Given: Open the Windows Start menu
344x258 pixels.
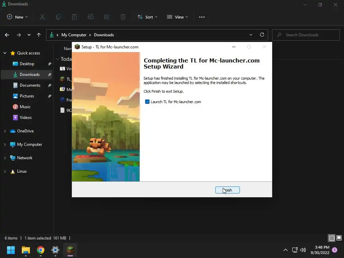Looking at the screenshot, I should pos(11,250).
